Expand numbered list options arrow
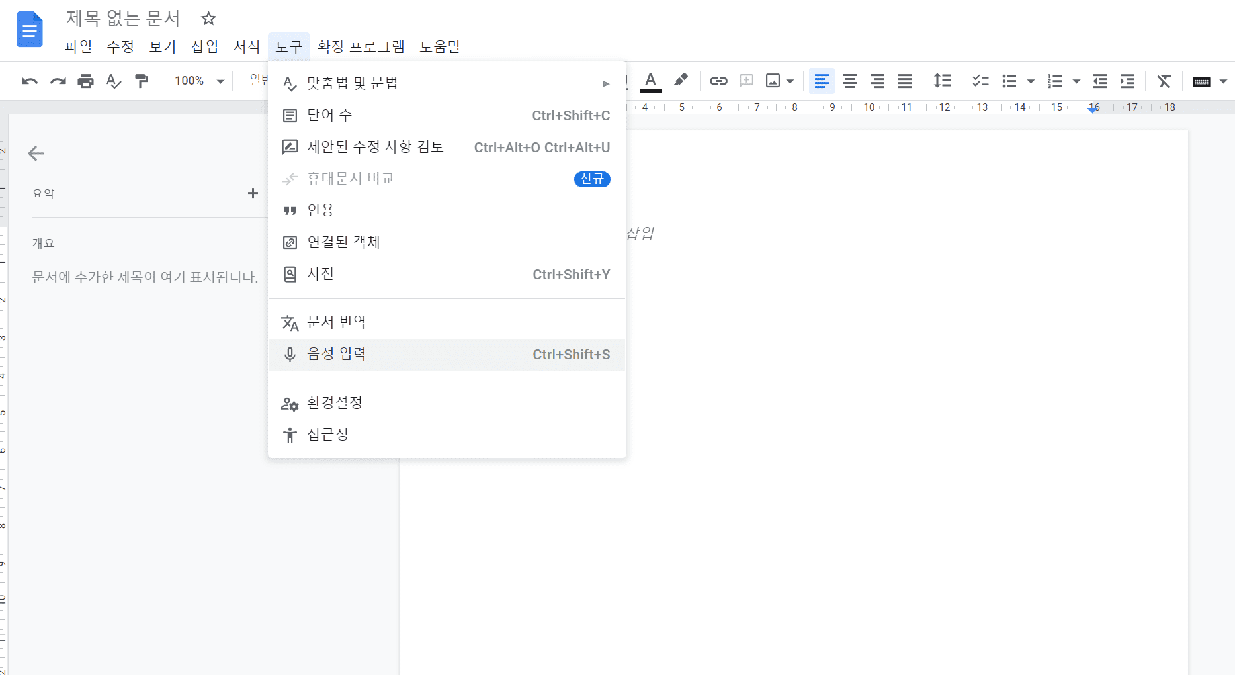The height and width of the screenshot is (675, 1235). coord(1076,81)
